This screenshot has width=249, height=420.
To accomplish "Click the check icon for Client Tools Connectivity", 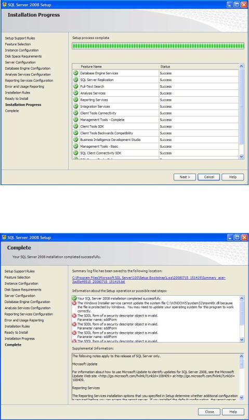I will [x=76, y=113].
